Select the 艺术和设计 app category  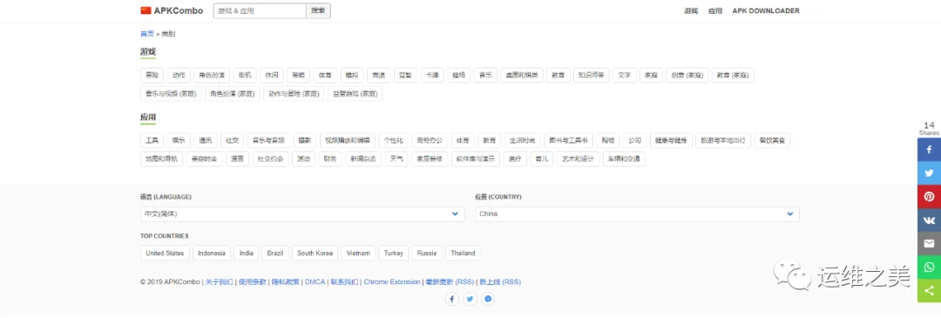pos(578,159)
